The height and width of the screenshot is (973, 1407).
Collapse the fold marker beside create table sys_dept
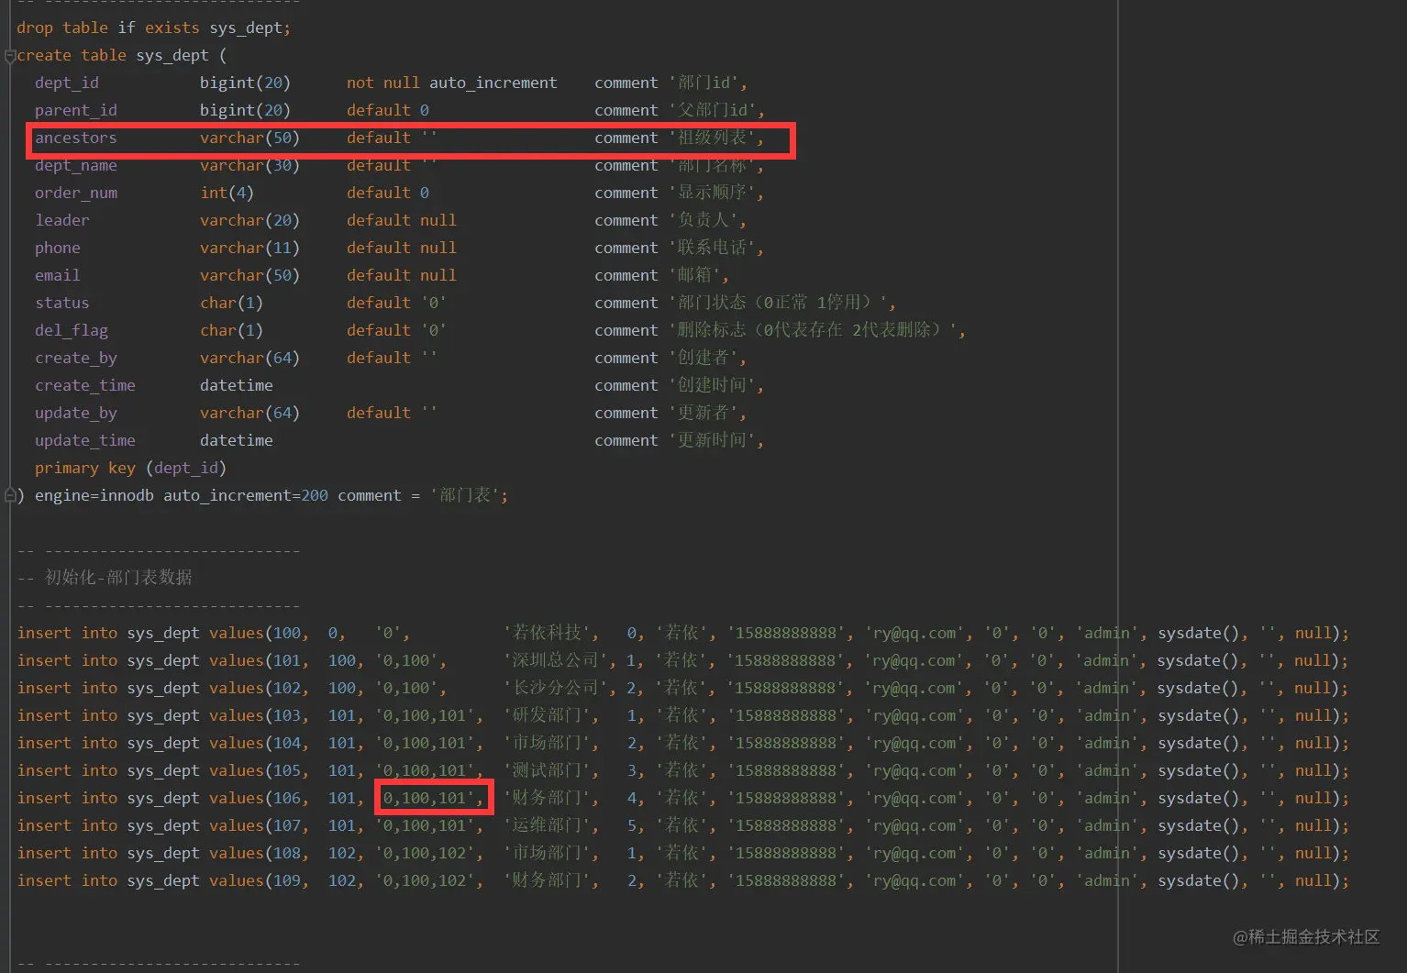[x=10, y=56]
